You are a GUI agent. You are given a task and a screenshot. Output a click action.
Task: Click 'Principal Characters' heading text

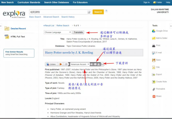55,104
